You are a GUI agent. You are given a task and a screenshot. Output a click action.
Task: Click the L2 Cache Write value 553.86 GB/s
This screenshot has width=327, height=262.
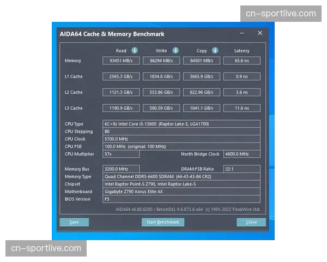161,92
